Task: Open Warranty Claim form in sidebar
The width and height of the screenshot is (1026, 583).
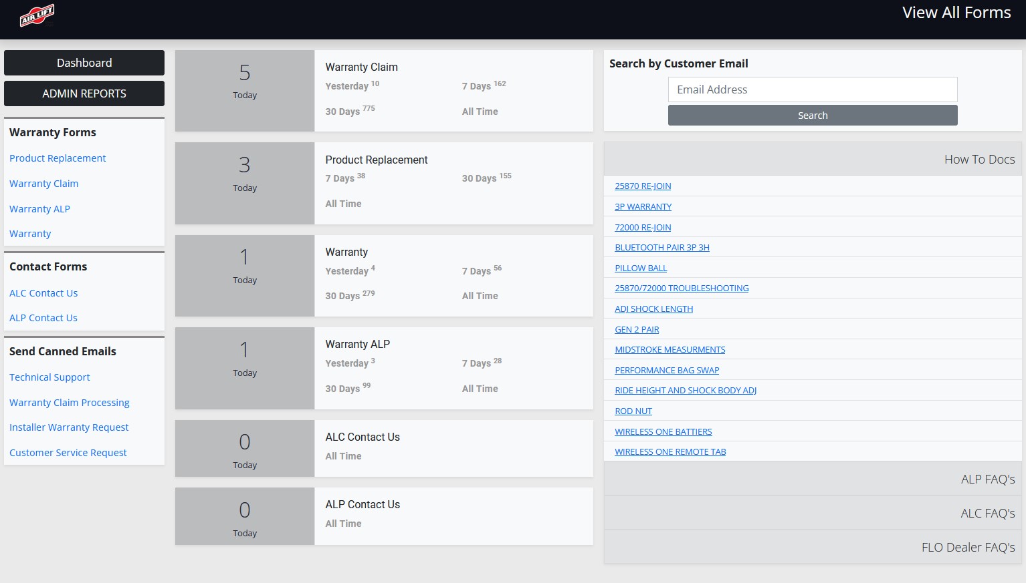Action: coord(43,184)
